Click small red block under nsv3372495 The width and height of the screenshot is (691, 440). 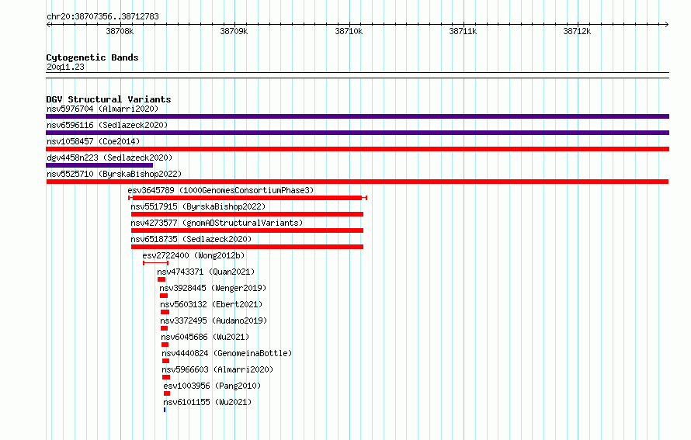164,328
